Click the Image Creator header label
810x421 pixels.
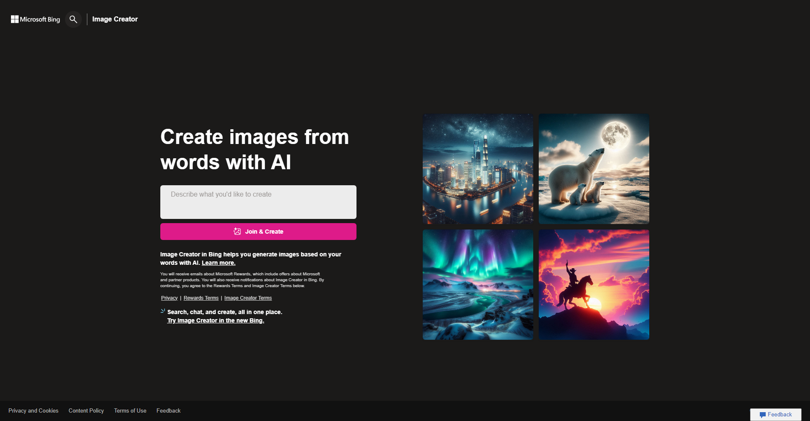click(x=115, y=19)
